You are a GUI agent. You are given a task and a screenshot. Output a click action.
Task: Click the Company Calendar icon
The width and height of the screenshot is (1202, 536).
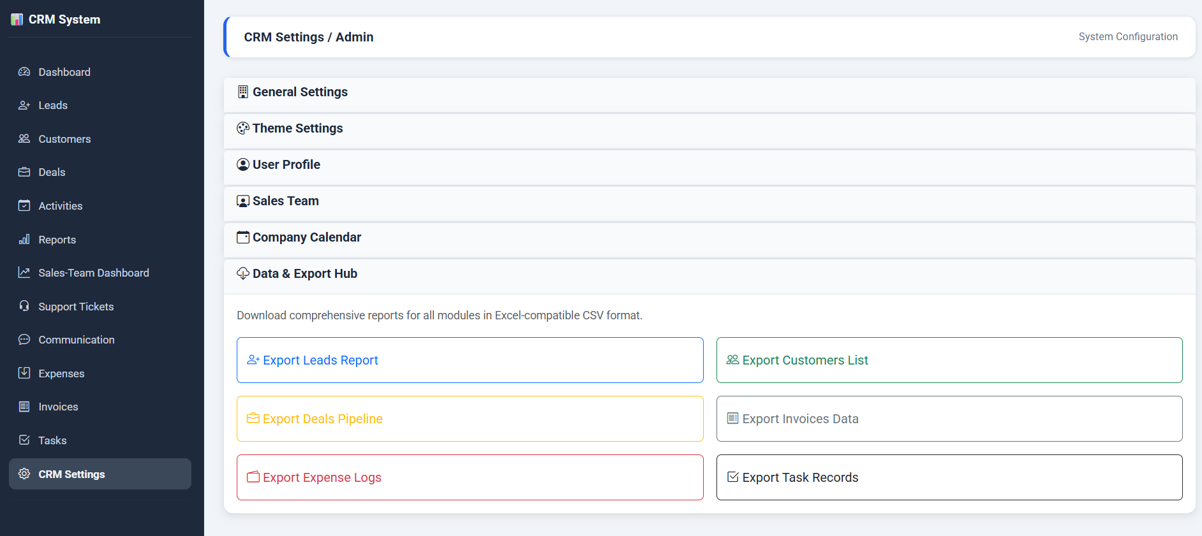pyautogui.click(x=243, y=237)
